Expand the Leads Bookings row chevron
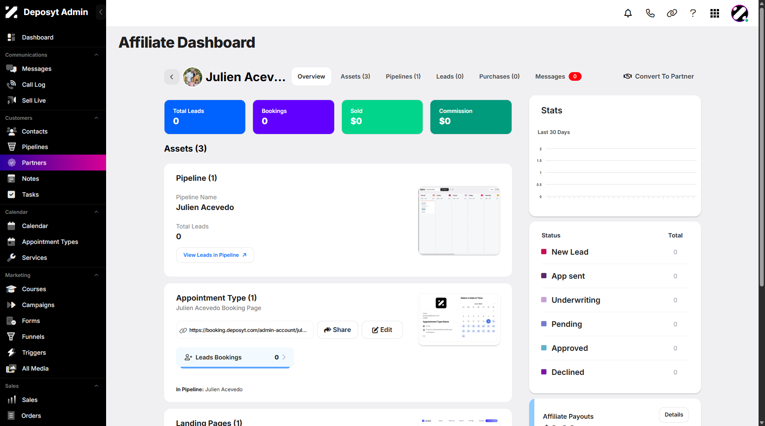Viewport: 765px width, 426px height. (284, 357)
